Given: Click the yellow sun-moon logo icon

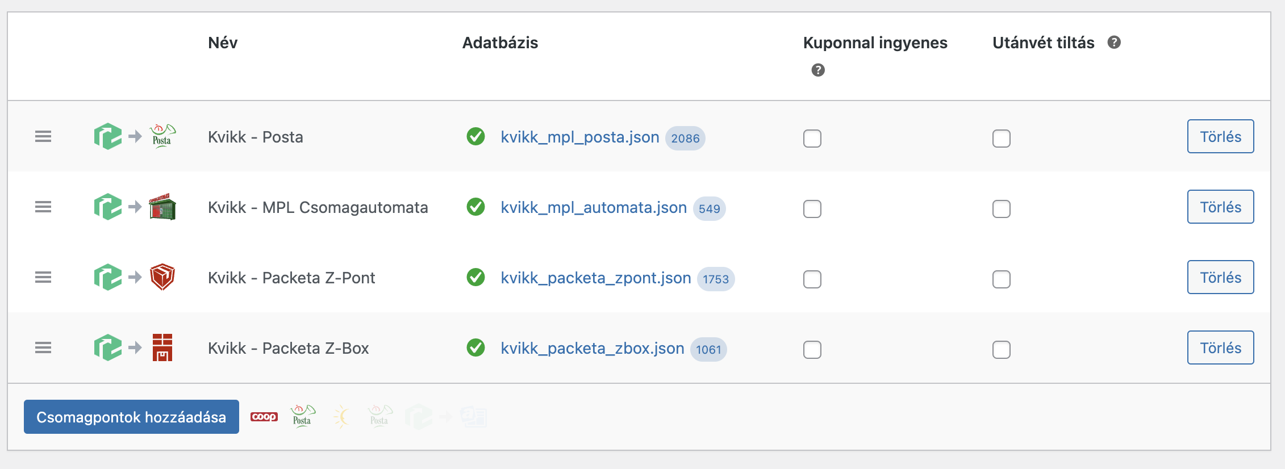Looking at the screenshot, I should tap(341, 417).
